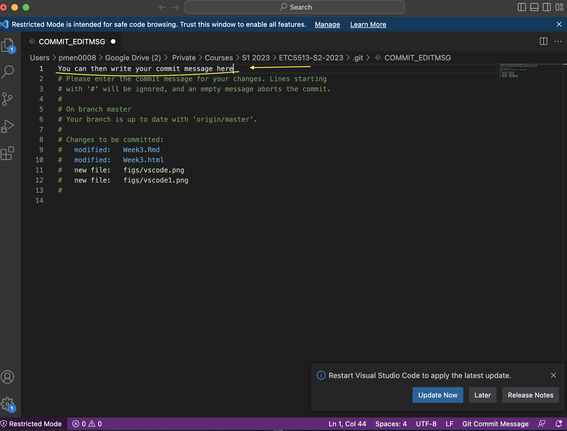Viewport: 567px width, 431px height.
Task: Click the Update Now button
Action: [x=438, y=395]
